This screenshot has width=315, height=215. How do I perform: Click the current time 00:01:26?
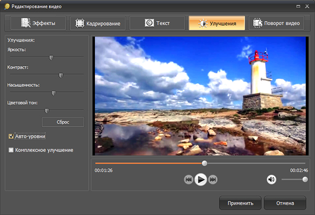pyautogui.click(x=103, y=170)
